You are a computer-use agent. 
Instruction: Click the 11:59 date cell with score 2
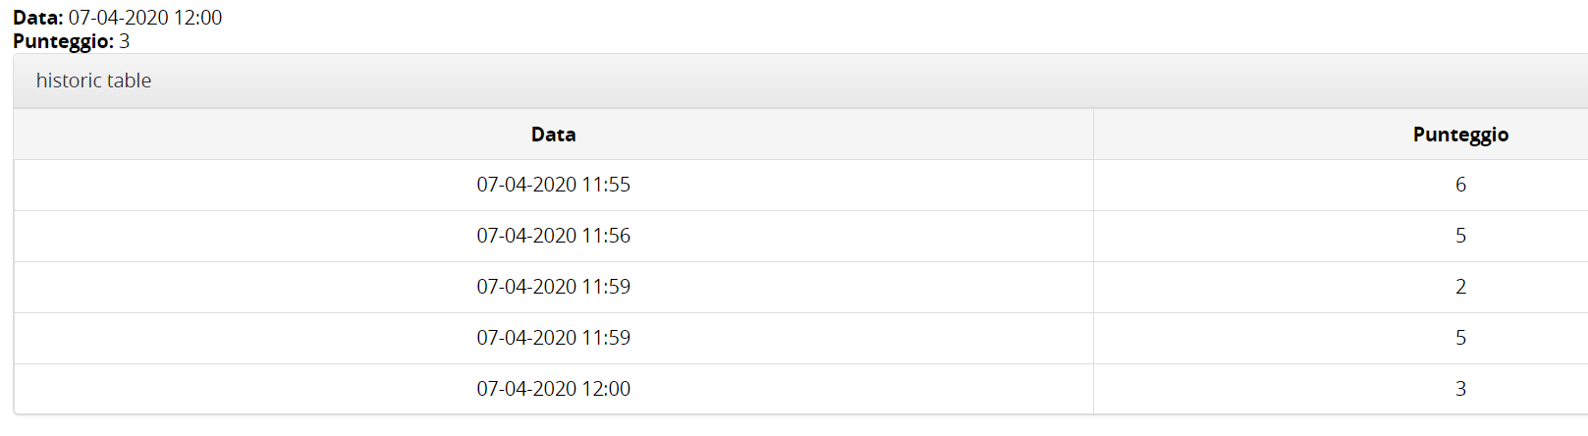click(x=553, y=287)
